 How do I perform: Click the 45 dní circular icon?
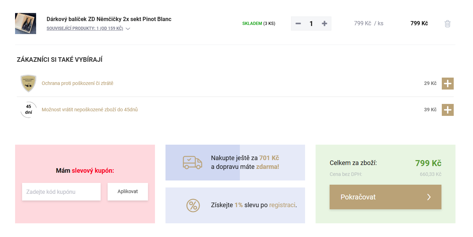(x=28, y=110)
